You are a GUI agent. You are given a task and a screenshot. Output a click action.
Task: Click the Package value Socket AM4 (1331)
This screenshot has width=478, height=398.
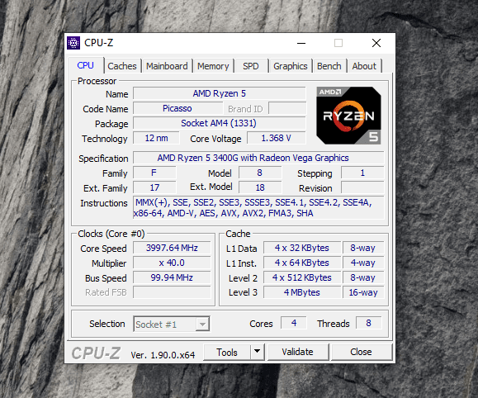coord(219,123)
